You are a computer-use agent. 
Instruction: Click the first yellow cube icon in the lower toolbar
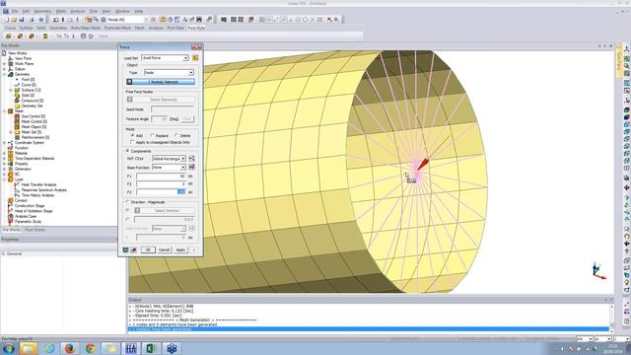click(9, 36)
